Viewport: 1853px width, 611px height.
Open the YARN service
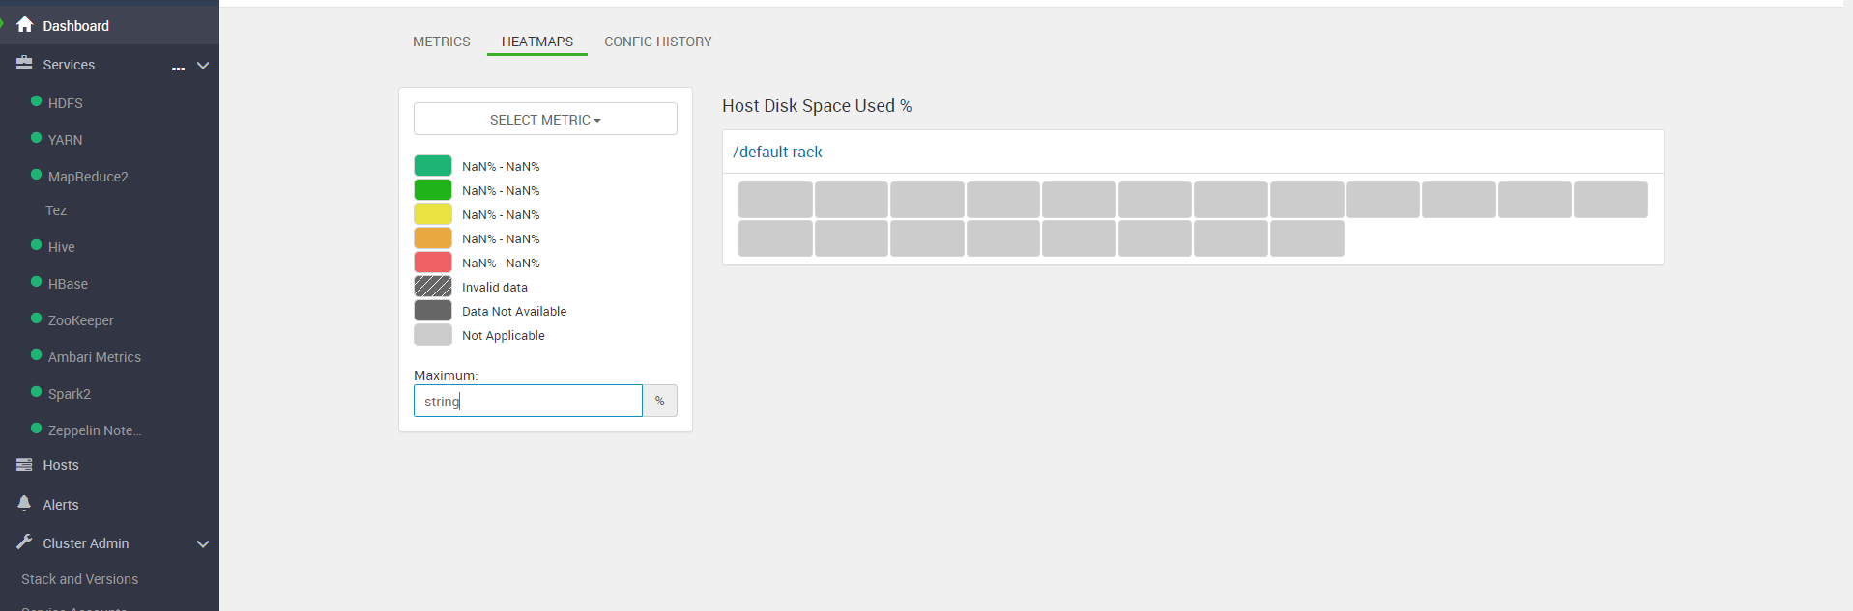(x=65, y=140)
